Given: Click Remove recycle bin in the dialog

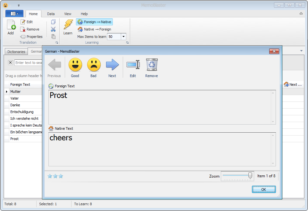Looking at the screenshot, I should coord(152,68).
